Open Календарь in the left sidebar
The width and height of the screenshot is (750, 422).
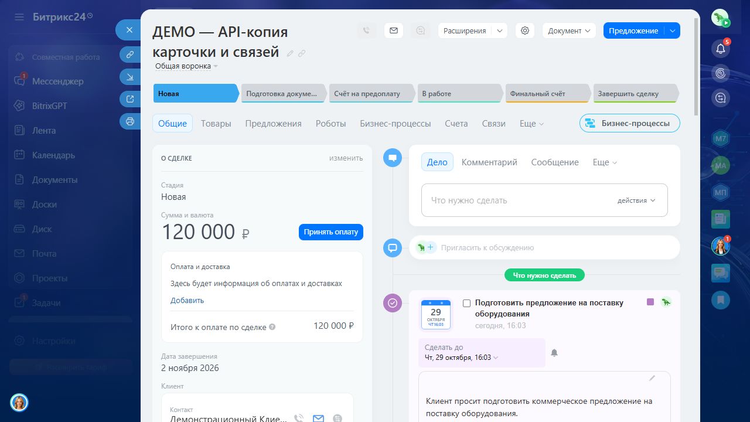click(53, 155)
